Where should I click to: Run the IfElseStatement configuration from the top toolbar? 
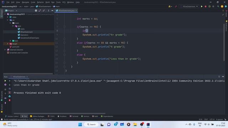tap(202, 6)
